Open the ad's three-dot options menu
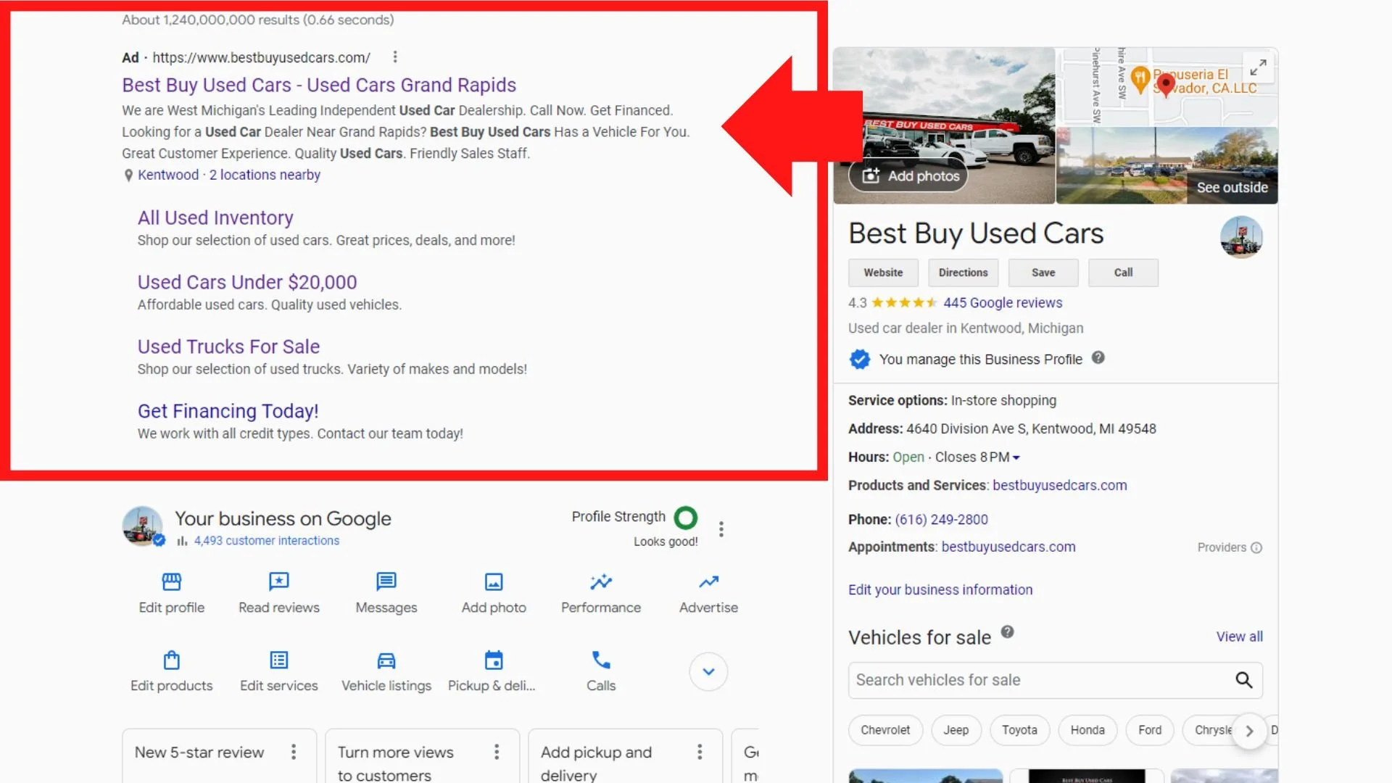Image resolution: width=1392 pixels, height=783 pixels. [x=394, y=57]
